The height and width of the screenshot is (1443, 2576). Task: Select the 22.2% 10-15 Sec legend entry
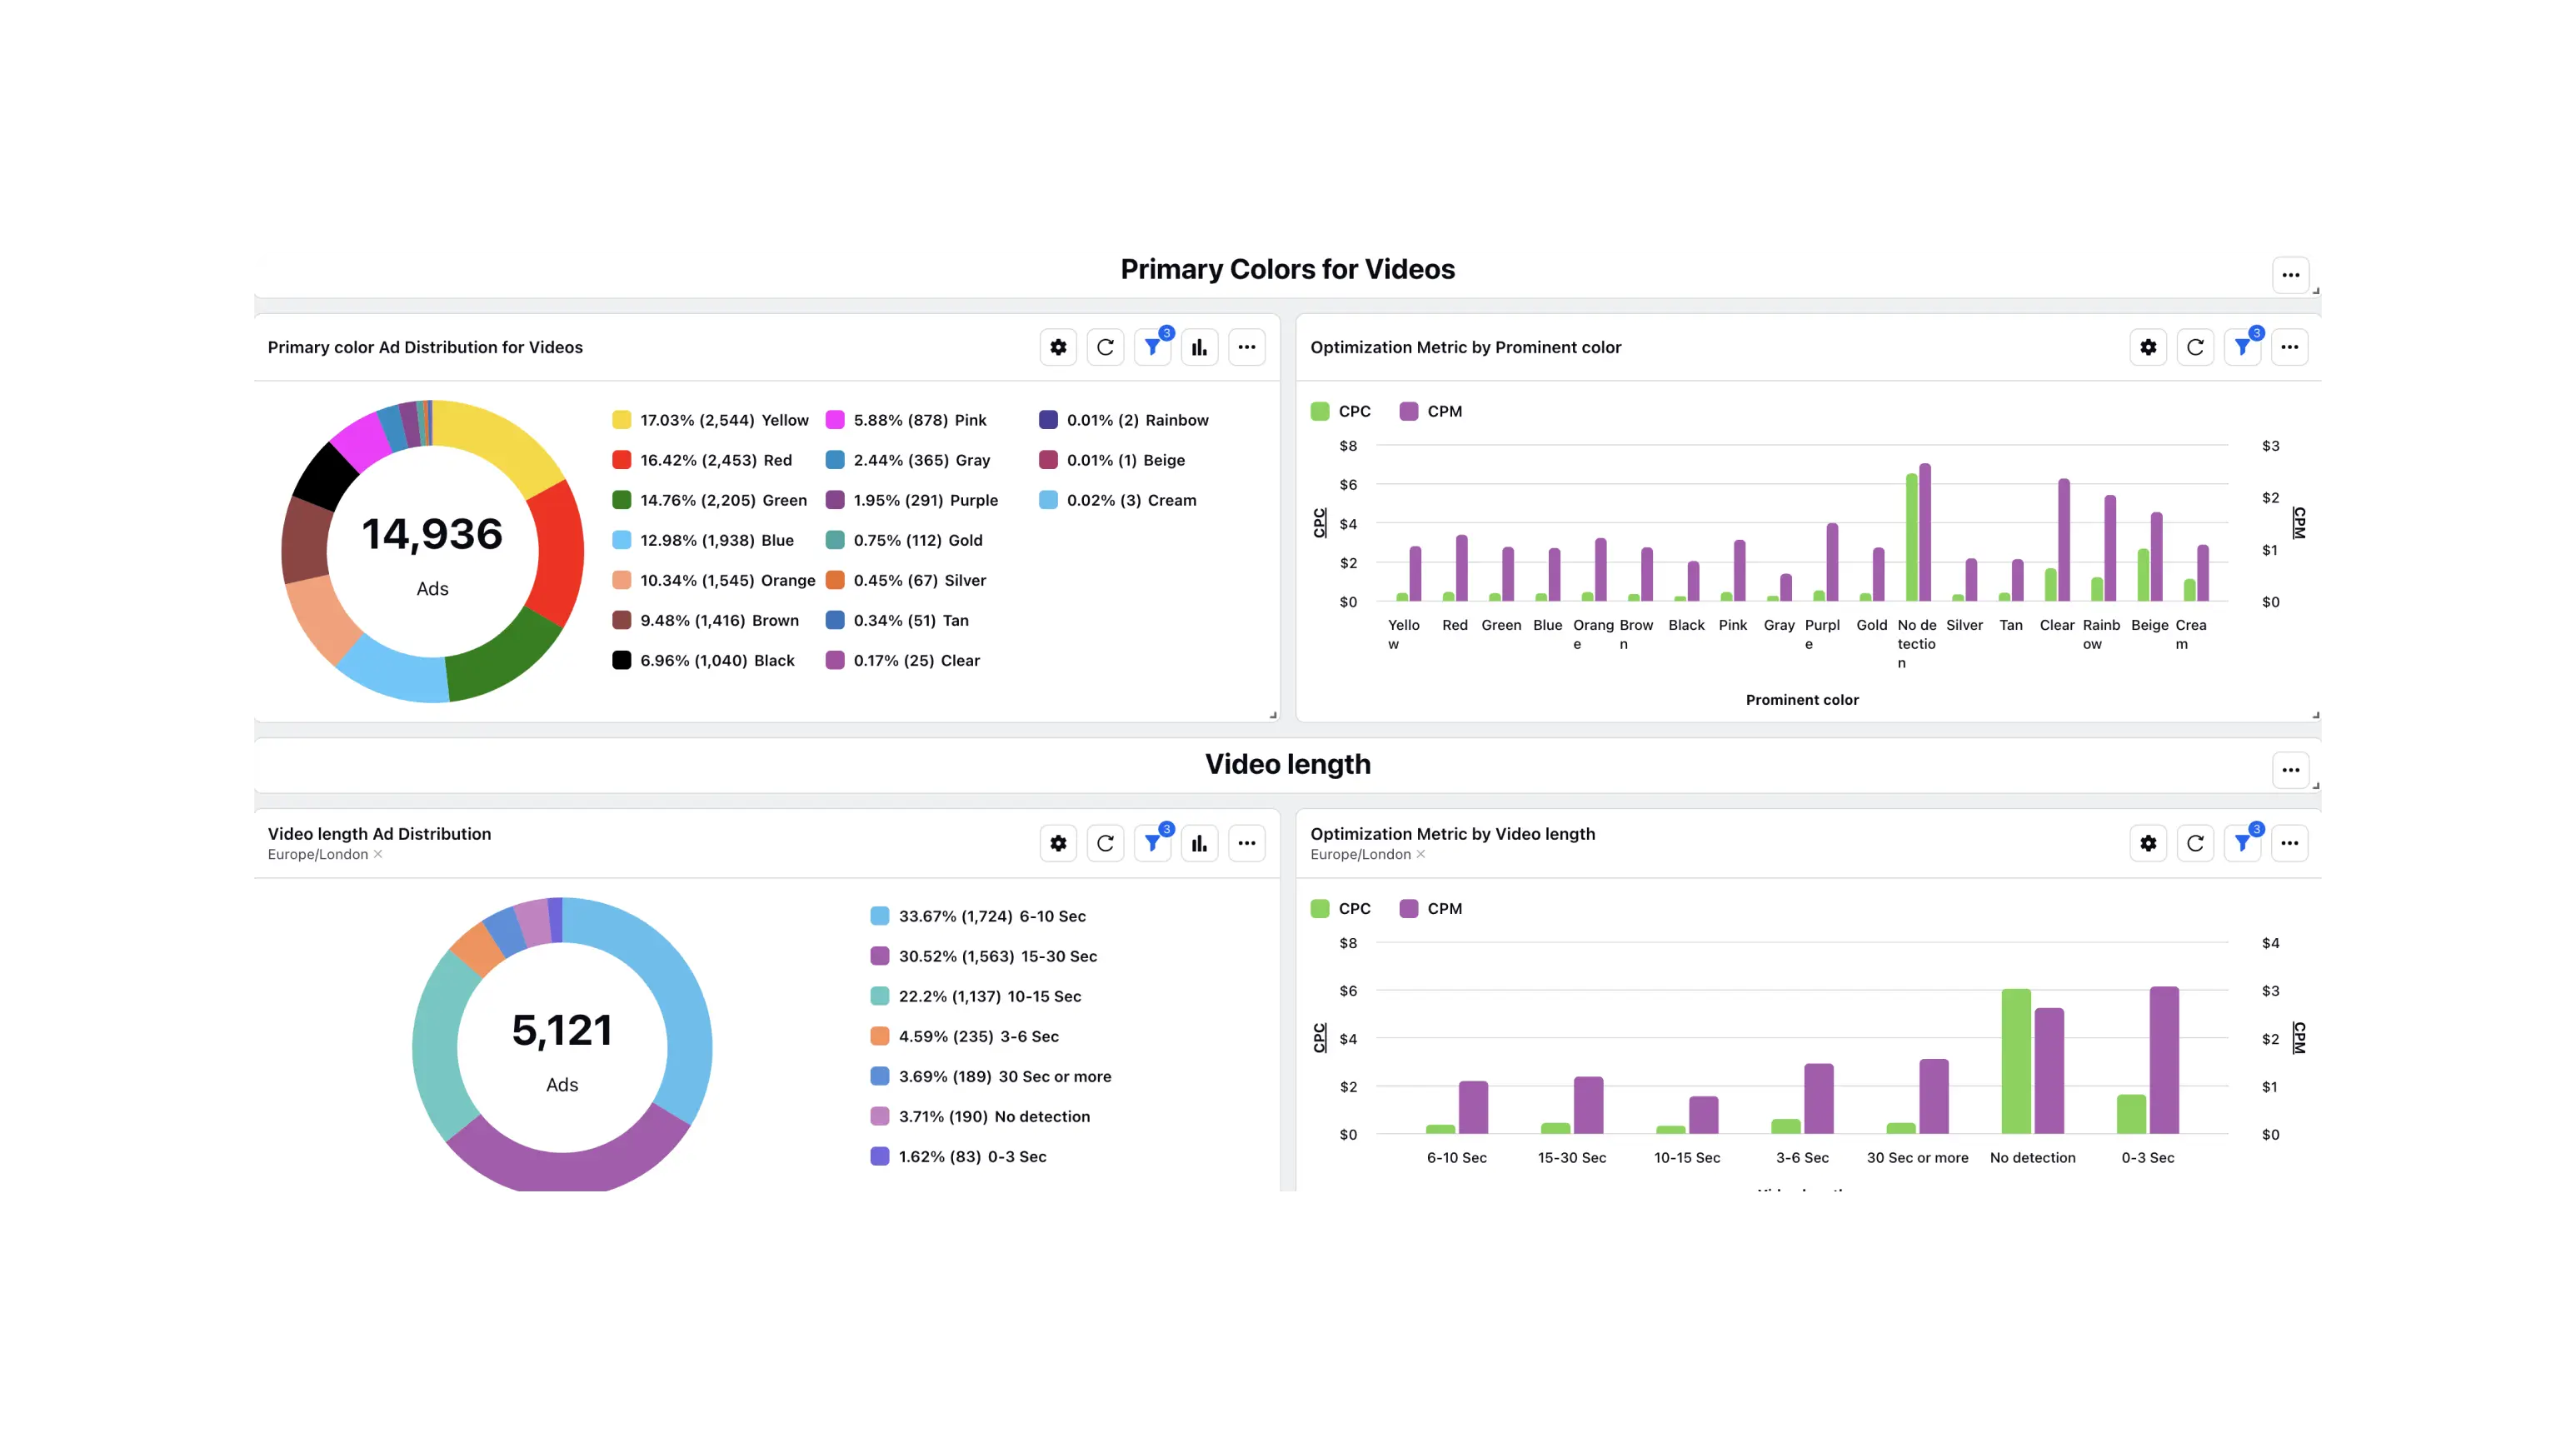click(976, 996)
